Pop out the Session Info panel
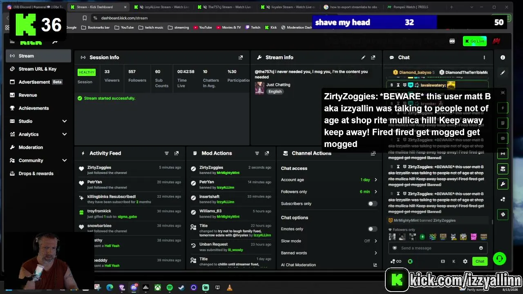 (241, 58)
